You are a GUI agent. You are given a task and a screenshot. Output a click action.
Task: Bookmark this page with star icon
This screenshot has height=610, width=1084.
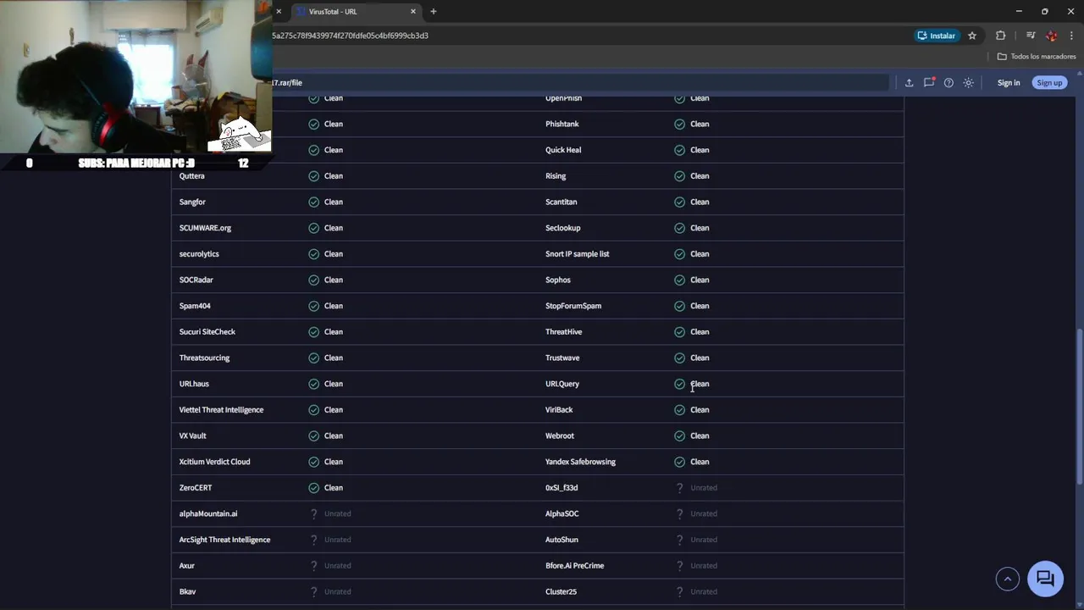tap(972, 36)
